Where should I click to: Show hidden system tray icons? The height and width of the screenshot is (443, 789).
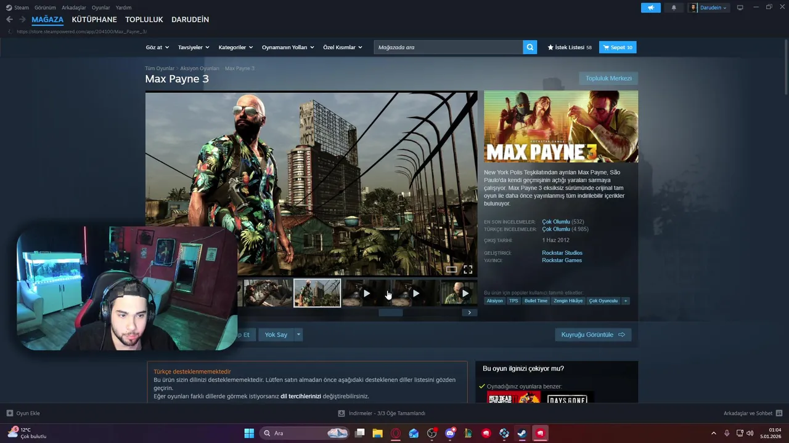click(714, 433)
